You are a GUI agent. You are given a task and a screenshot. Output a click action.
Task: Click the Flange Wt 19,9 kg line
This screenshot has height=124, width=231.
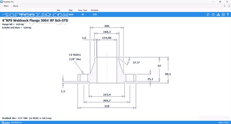pyautogui.click(x=13, y=24)
